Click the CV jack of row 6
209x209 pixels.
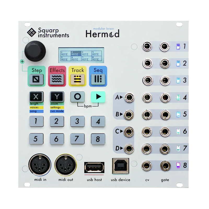147,132
